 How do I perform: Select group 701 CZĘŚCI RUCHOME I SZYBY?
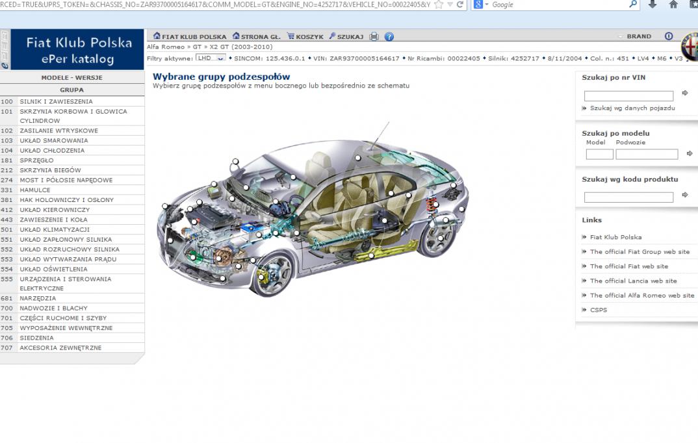coord(72,318)
